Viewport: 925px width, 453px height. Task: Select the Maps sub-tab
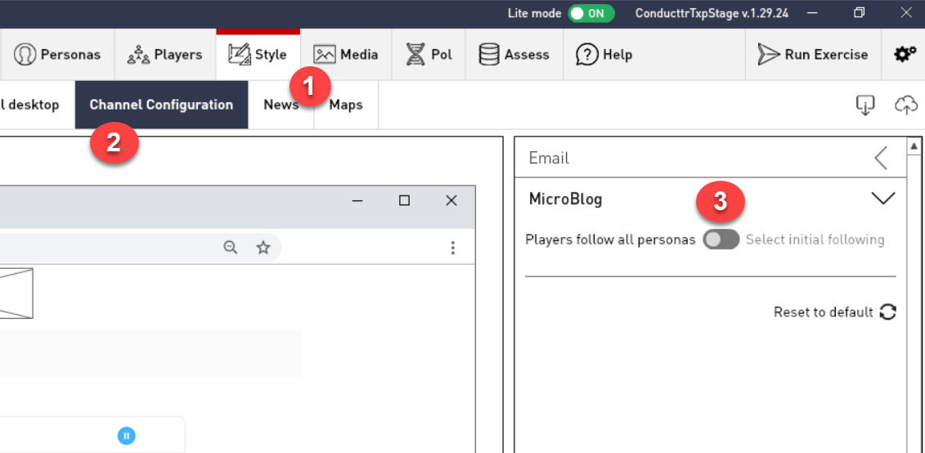pyautogui.click(x=346, y=105)
